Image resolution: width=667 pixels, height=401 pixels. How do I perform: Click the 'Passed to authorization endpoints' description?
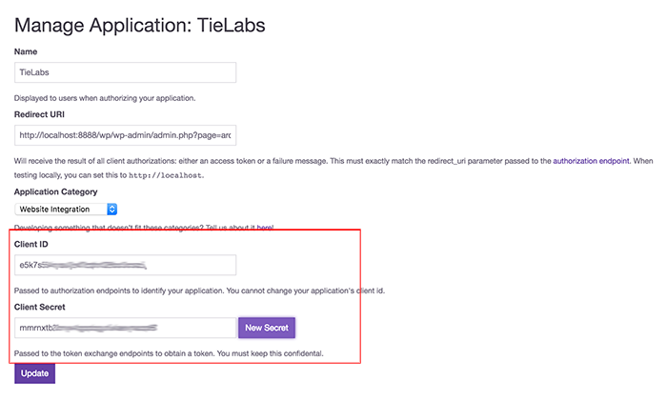tap(199, 291)
